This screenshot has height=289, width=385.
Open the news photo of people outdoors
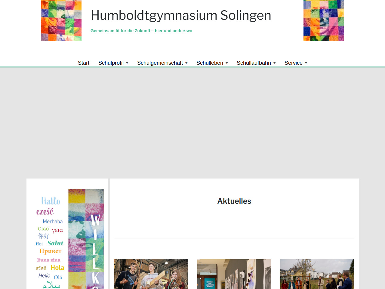click(317, 274)
